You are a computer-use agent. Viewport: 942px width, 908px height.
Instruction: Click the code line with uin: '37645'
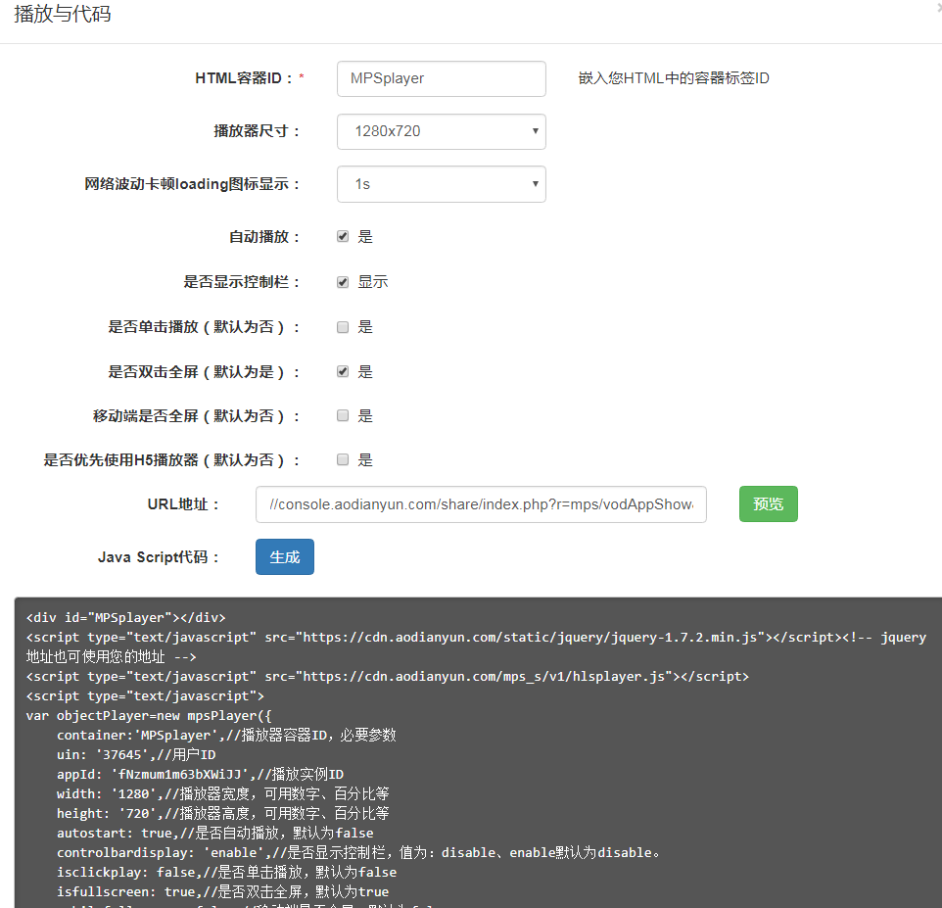(x=136, y=755)
